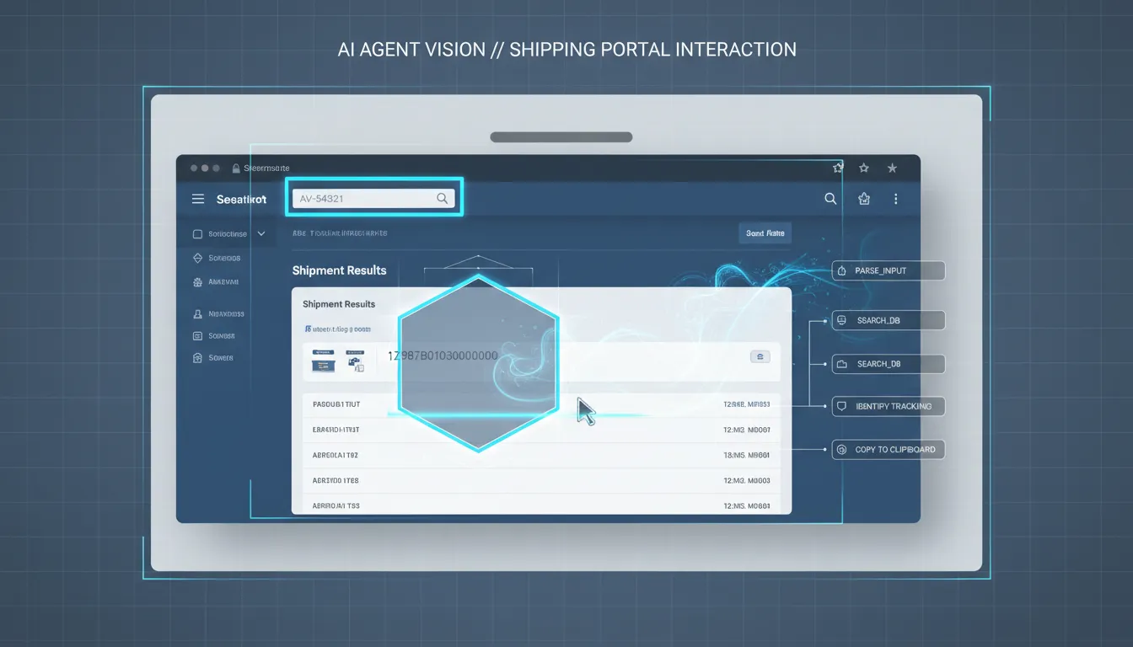This screenshot has width=1133, height=647.
Task: Click the Shipment Results panel header
Action: click(x=340, y=303)
